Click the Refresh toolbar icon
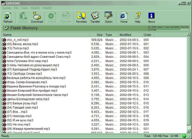The width and height of the screenshot is (192, 139). click(x=8, y=17)
